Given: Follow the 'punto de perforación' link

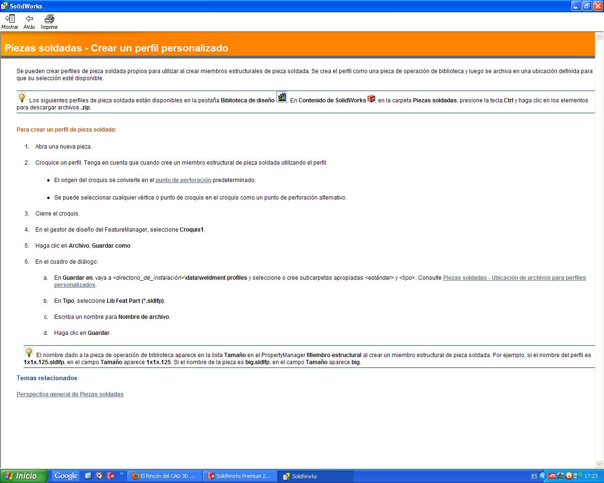Looking at the screenshot, I should pos(184,180).
